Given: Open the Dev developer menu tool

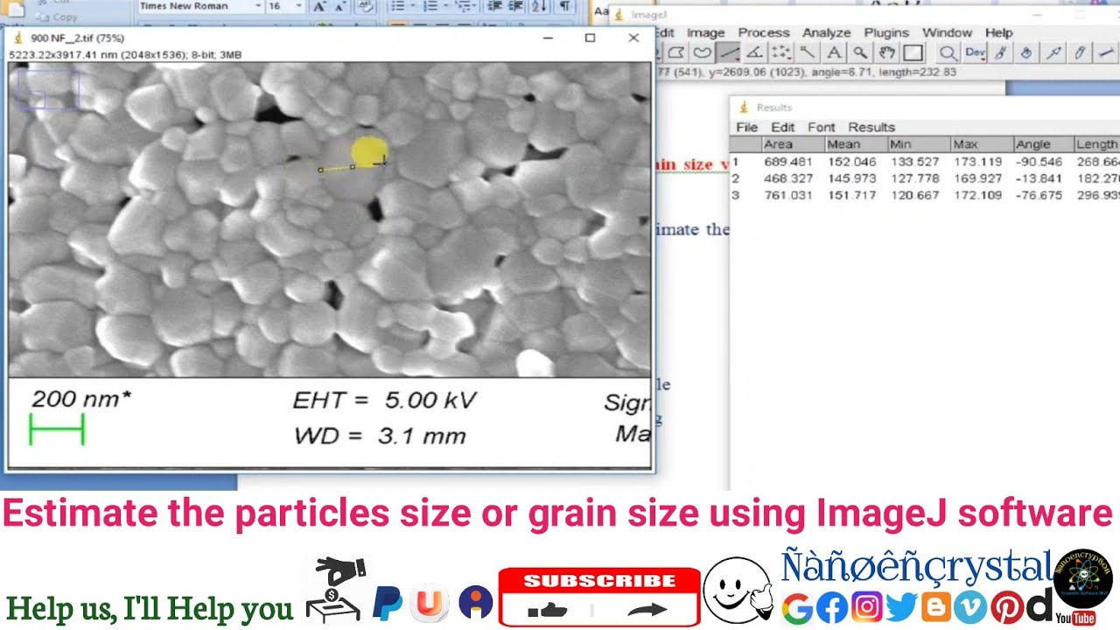Looking at the screenshot, I should (976, 52).
